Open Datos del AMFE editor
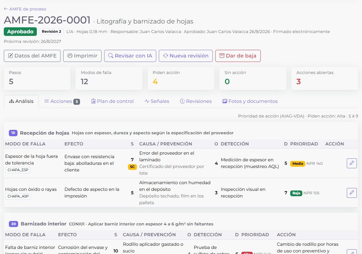Screen dimensions: 362x254 (32, 56)
